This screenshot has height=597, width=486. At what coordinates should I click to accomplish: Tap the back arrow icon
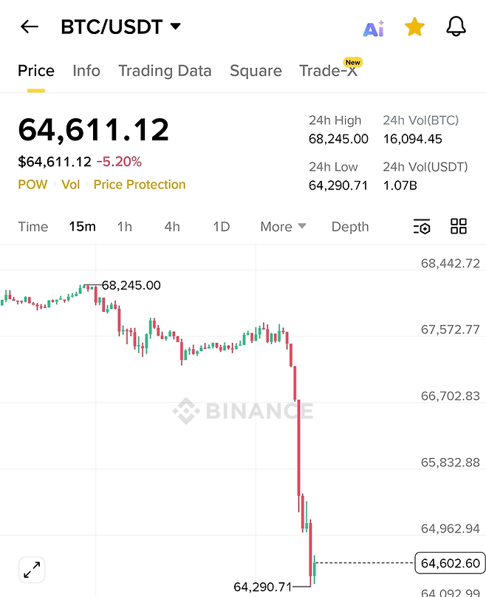point(30,27)
